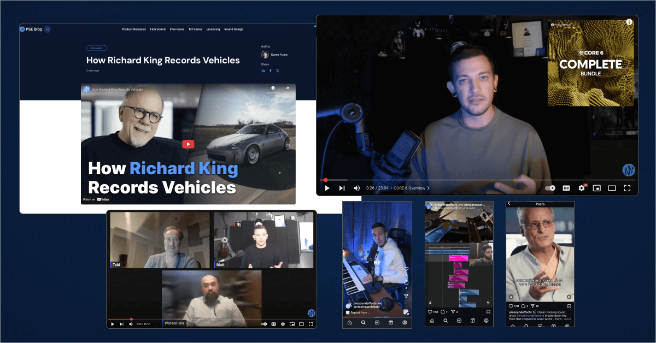The height and width of the screenshot is (343, 656).
Task: Open author Dante Fumo's profile
Action: 274,55
